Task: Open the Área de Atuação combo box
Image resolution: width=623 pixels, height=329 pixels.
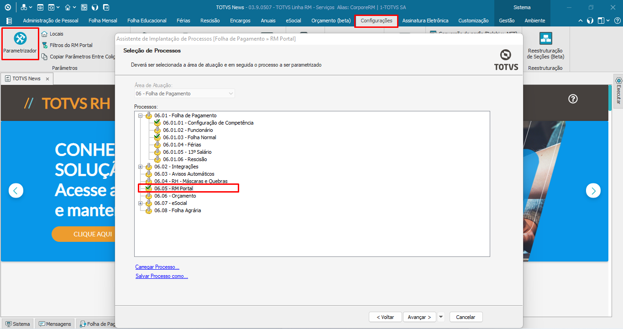Action: [x=184, y=94]
